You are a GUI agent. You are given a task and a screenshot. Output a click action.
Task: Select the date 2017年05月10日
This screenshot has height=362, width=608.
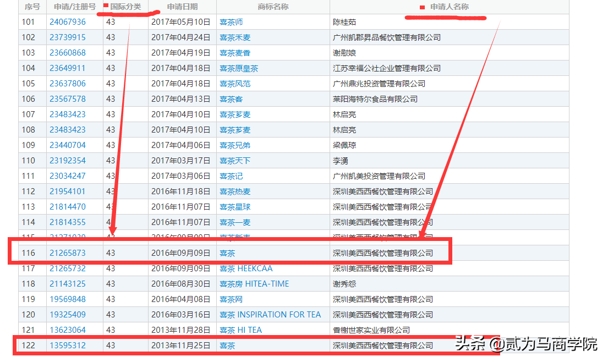pyautogui.click(x=180, y=22)
